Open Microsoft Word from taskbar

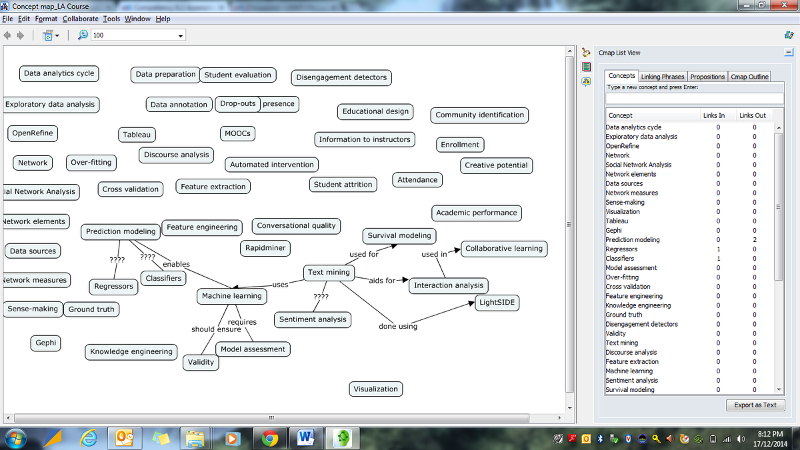click(306, 438)
